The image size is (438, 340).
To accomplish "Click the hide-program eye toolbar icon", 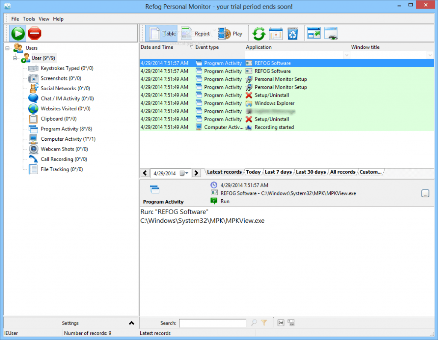I will (x=331, y=33).
